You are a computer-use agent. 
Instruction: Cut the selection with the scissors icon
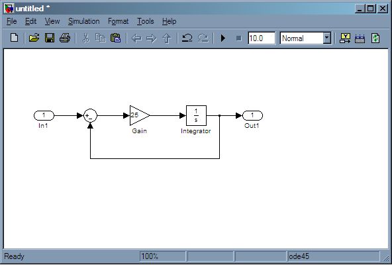click(86, 38)
